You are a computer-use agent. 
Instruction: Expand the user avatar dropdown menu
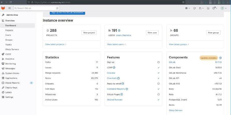coord(223,8)
